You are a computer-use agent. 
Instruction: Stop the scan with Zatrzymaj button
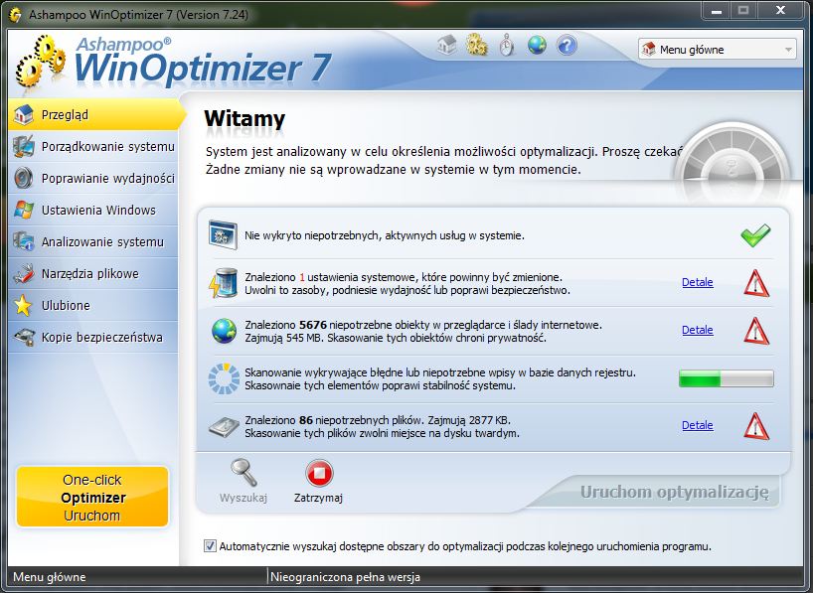tap(318, 481)
